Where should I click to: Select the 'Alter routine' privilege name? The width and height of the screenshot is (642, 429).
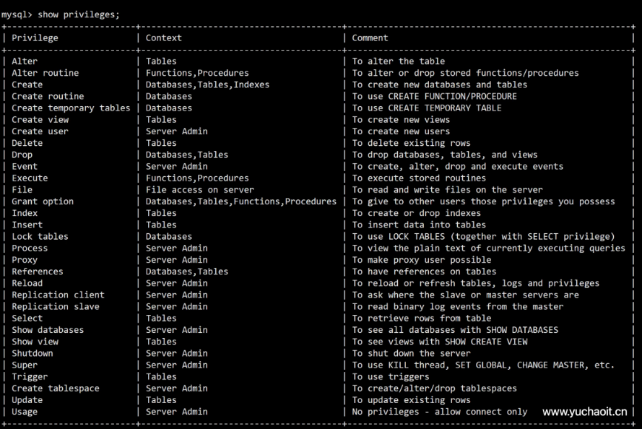coord(45,73)
